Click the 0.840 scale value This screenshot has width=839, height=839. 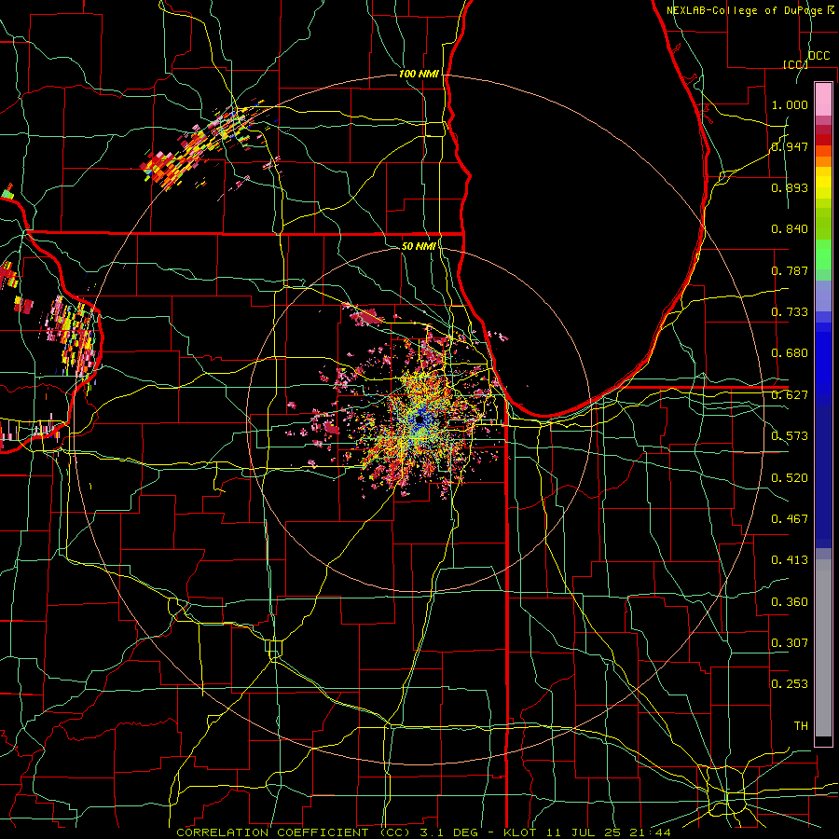click(790, 229)
